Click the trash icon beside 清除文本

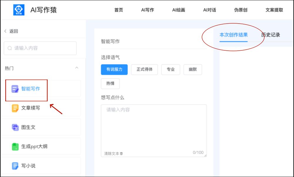tap(121, 153)
